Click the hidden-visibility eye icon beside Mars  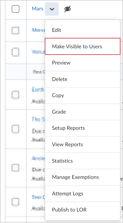click(67, 9)
